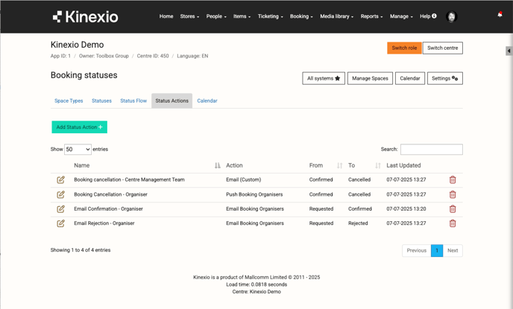Delete Booking Cancellation - Organiser row
513x309 pixels.
tap(453, 194)
